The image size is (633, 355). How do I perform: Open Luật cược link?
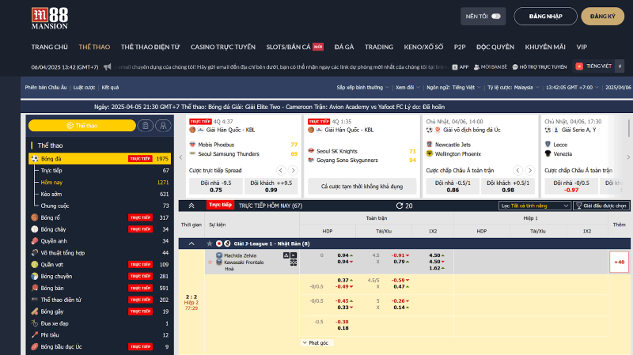(84, 88)
